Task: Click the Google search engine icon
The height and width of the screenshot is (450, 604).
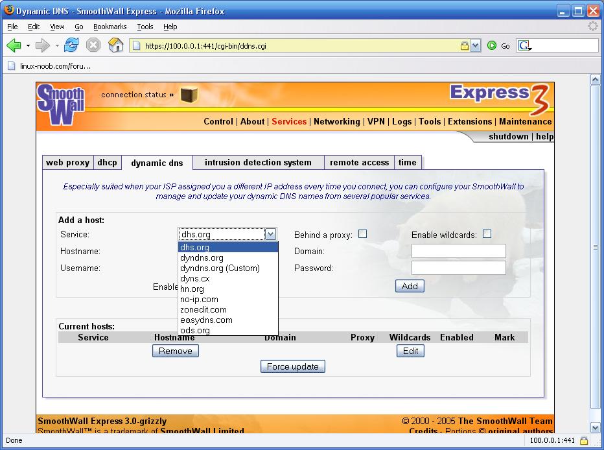Action: (x=524, y=45)
